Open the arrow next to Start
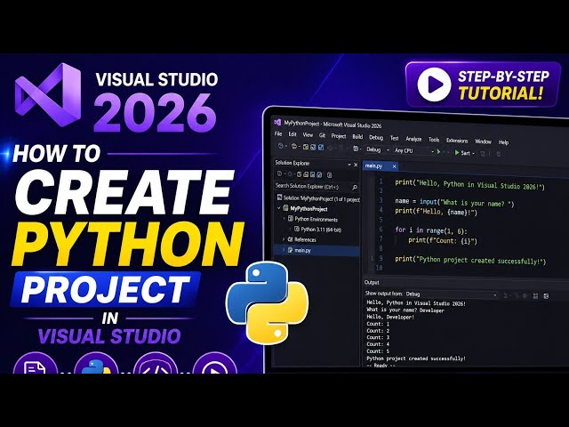 pos(474,154)
